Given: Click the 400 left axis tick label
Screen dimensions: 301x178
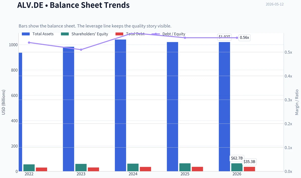Looking at the screenshot, I should pos(14,121).
